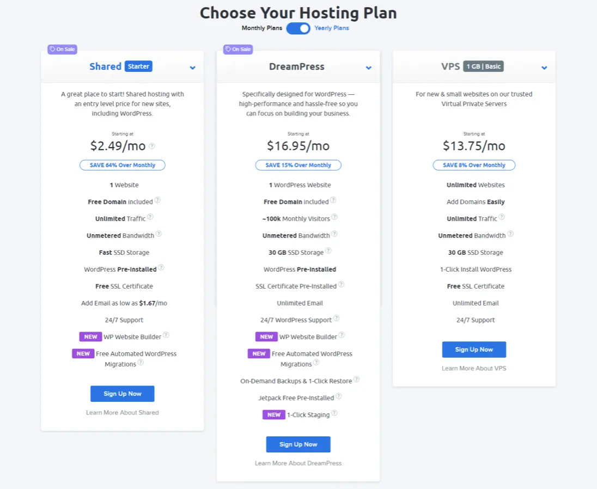The image size is (597, 489).
Task: Click info icon beside ~100k Monthly Visitors
Action: pyautogui.click(x=334, y=217)
